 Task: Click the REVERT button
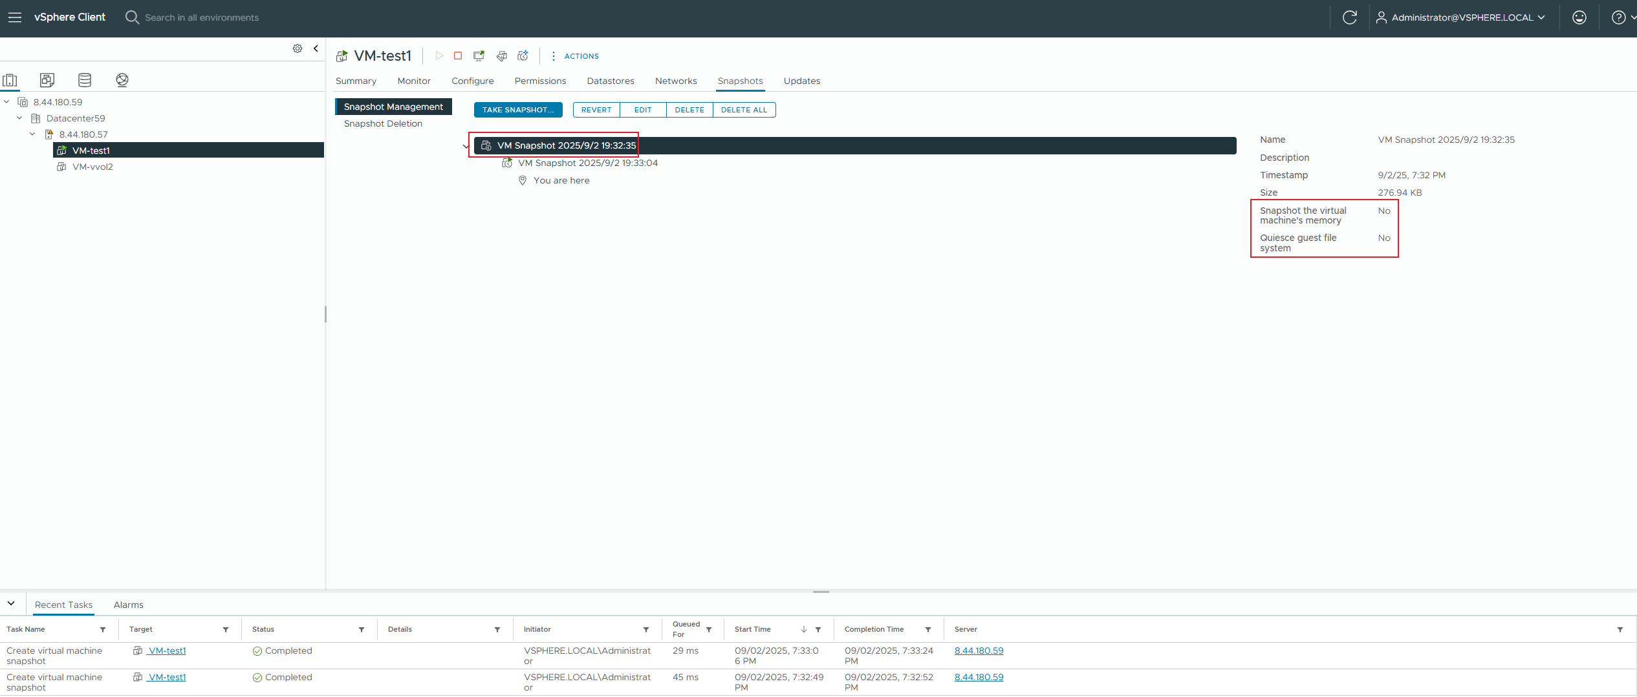(x=596, y=110)
